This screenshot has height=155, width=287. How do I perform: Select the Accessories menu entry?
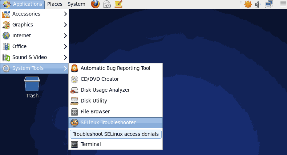point(35,14)
